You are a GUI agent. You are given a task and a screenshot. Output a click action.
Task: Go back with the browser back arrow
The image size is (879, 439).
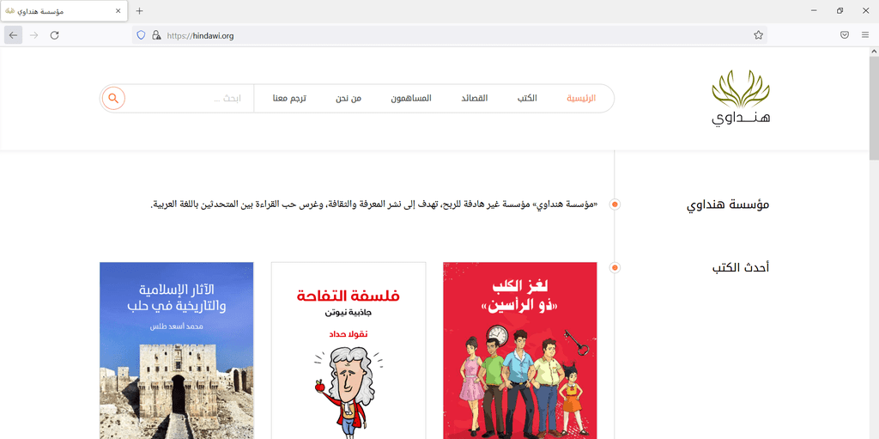pyautogui.click(x=13, y=35)
